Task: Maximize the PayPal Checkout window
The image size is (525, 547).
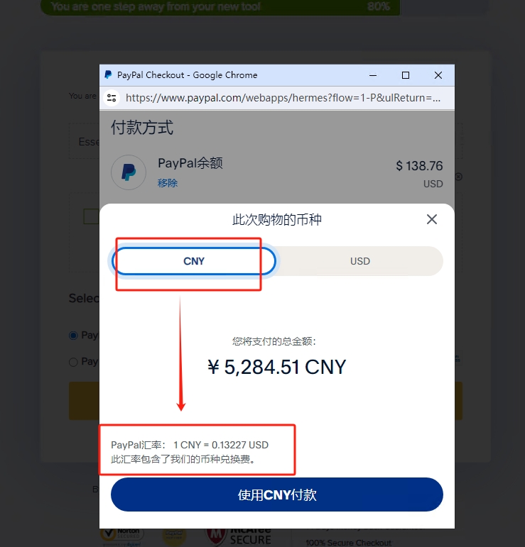Action: click(x=406, y=75)
